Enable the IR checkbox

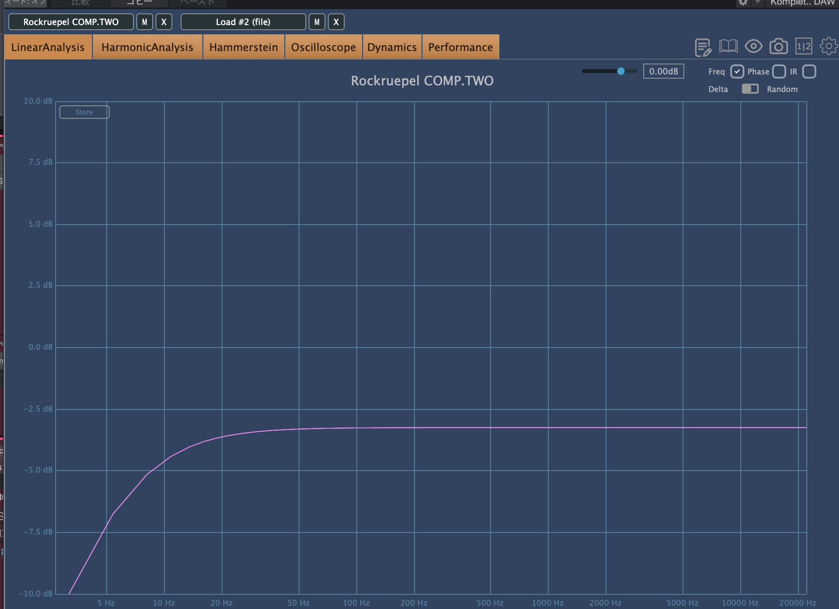point(809,72)
